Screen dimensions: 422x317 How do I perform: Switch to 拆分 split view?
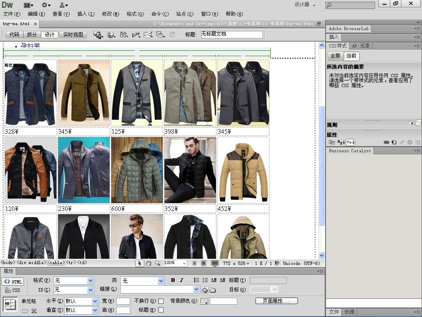32,35
